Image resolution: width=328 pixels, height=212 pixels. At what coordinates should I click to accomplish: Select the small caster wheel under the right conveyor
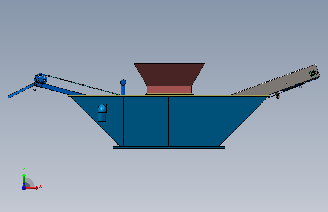click(x=278, y=96)
